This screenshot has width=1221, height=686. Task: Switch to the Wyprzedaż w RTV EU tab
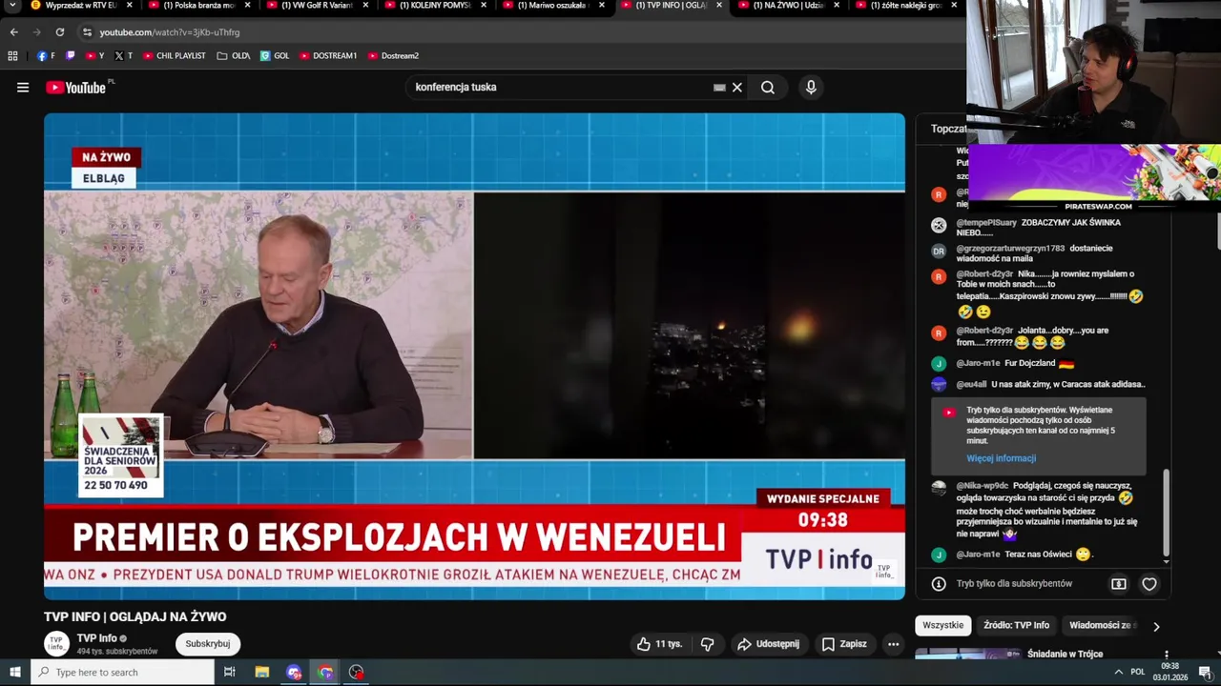81,6
